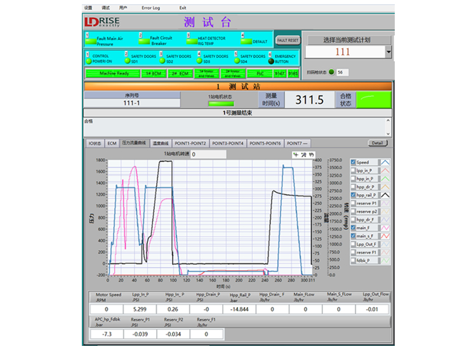Select the graph cursor crosshair tool
This screenshot has height=349, width=476.
296,155
